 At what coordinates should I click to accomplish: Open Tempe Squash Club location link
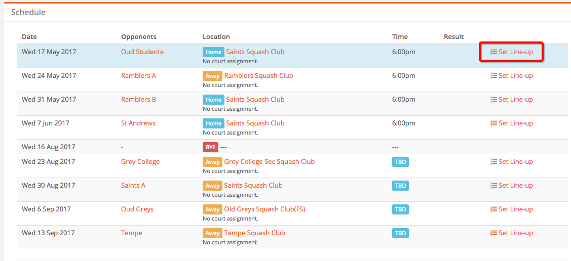point(254,233)
